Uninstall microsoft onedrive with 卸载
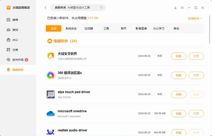This screenshot has height=136, width=212. pyautogui.click(x=179, y=114)
